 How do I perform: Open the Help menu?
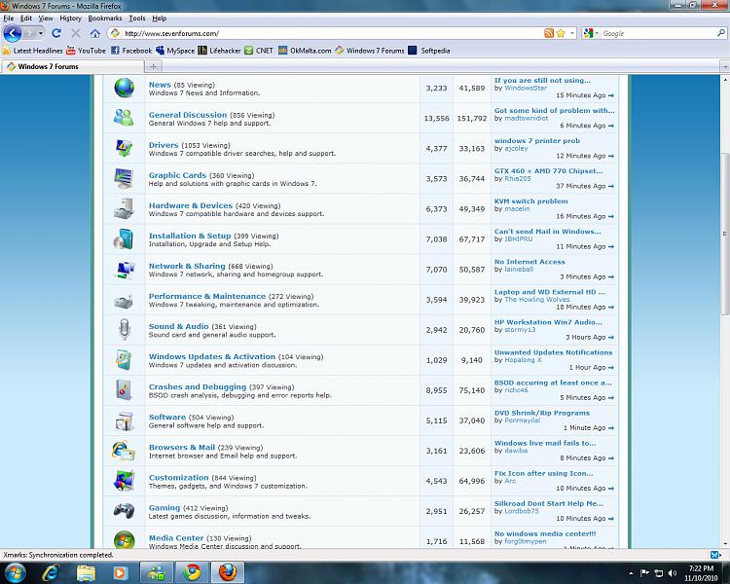click(160, 18)
